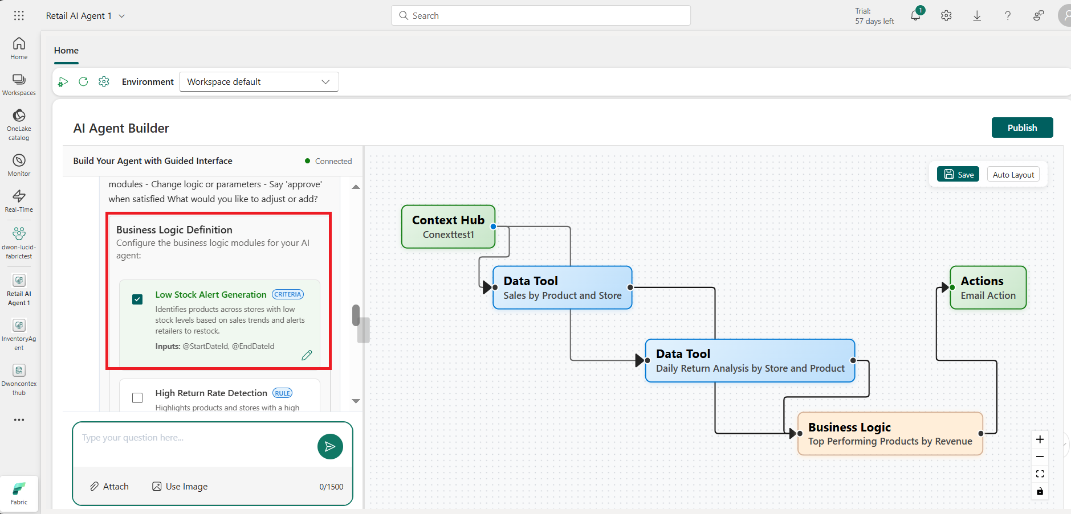Screen dimensions: 1071x514
Task: Click the Fabric logo button
Action: [x=19, y=493]
